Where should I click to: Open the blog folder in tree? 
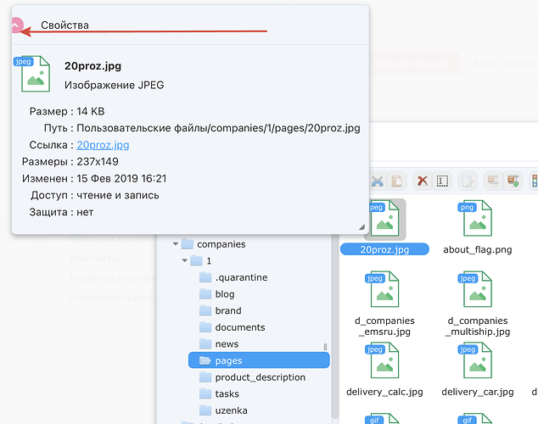point(224,294)
